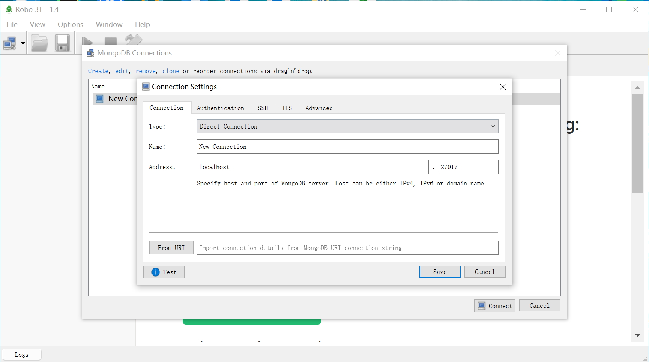Switch to the Connection tab
This screenshot has height=362, width=649.
(167, 108)
